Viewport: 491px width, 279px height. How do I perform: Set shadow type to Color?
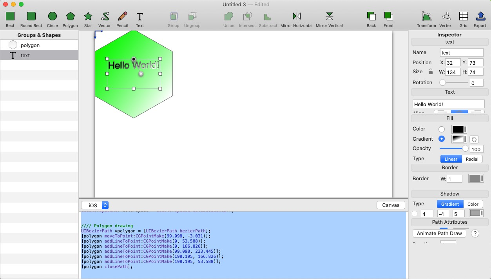point(473,204)
